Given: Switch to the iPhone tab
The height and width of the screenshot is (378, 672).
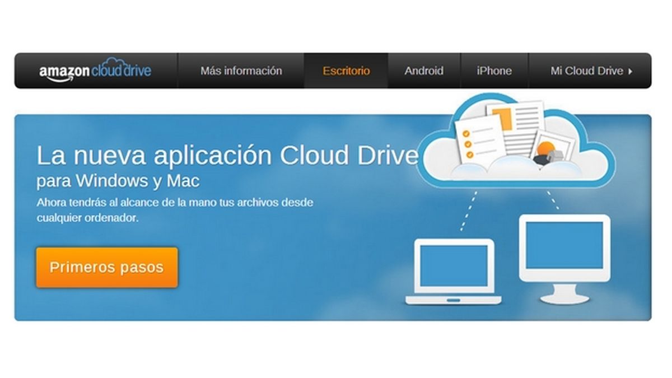Looking at the screenshot, I should (494, 71).
